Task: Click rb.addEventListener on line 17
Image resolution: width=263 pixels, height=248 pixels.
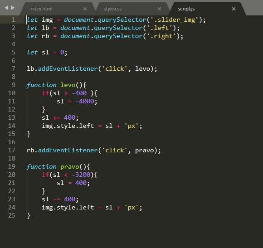Action: 62,150
